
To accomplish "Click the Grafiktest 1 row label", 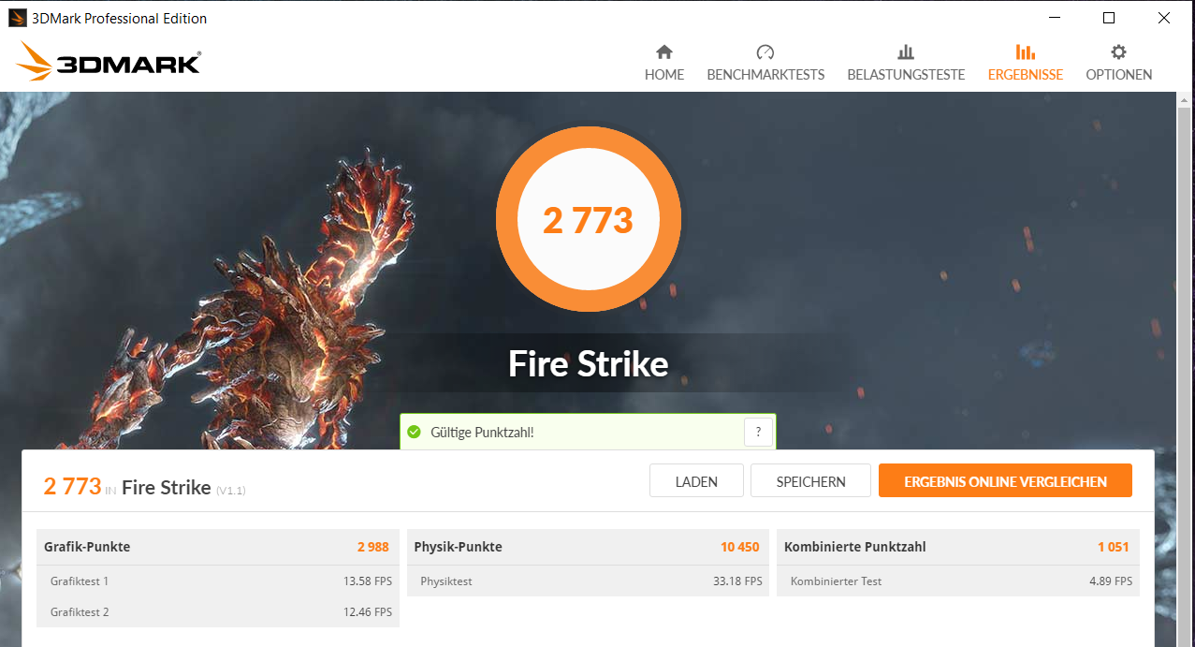I will click(x=80, y=581).
